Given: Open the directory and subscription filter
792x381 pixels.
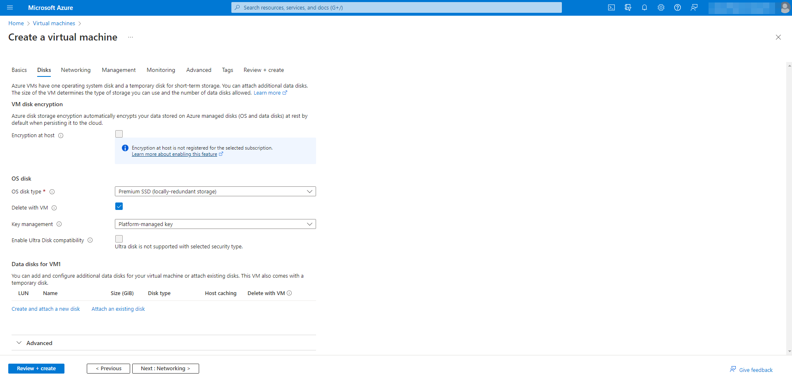Looking at the screenshot, I should [x=628, y=7].
